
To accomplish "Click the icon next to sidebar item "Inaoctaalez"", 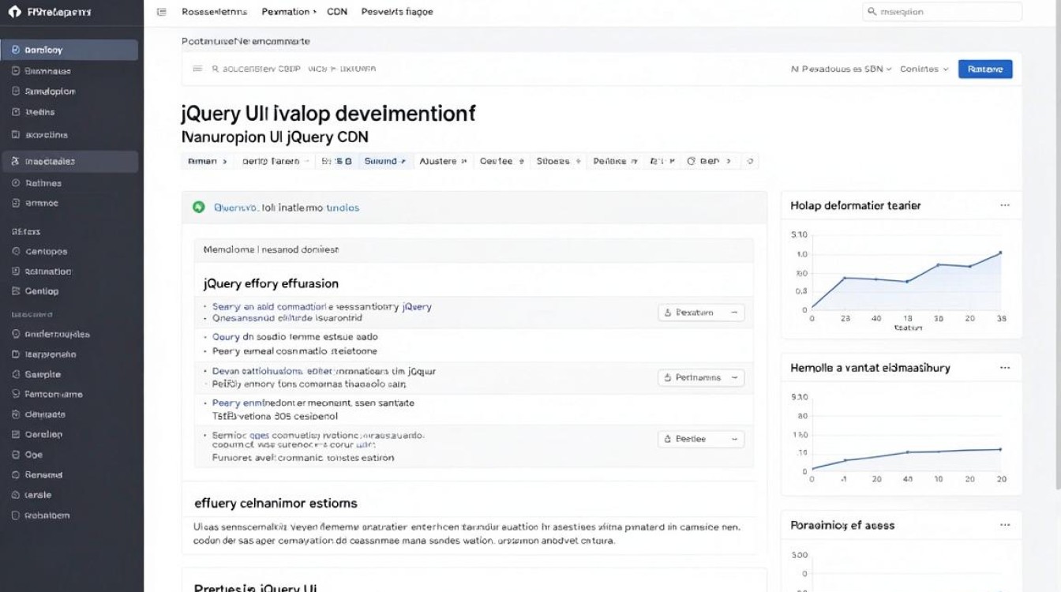I will [16, 161].
